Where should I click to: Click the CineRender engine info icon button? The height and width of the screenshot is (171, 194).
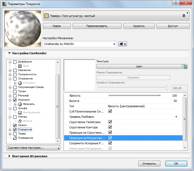point(122,44)
